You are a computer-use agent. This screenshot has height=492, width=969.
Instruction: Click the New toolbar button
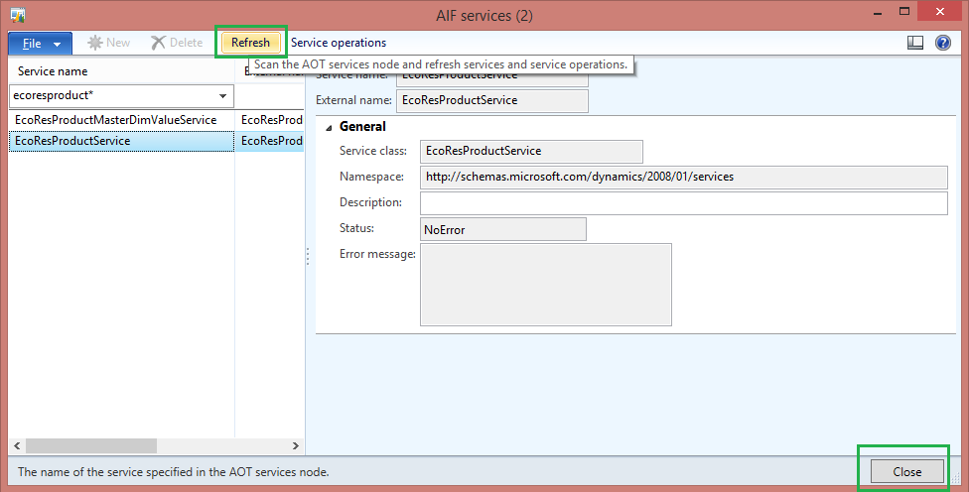click(x=109, y=43)
